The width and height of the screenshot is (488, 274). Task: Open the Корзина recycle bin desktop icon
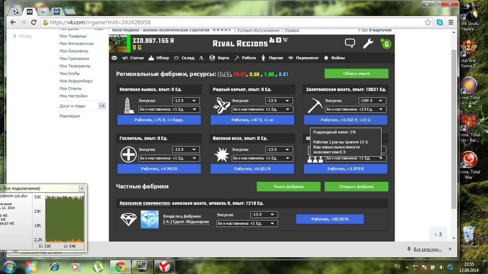pos(469,237)
